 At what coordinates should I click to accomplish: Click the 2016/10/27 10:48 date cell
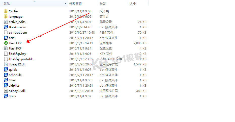pyautogui.click(x=82, y=32)
